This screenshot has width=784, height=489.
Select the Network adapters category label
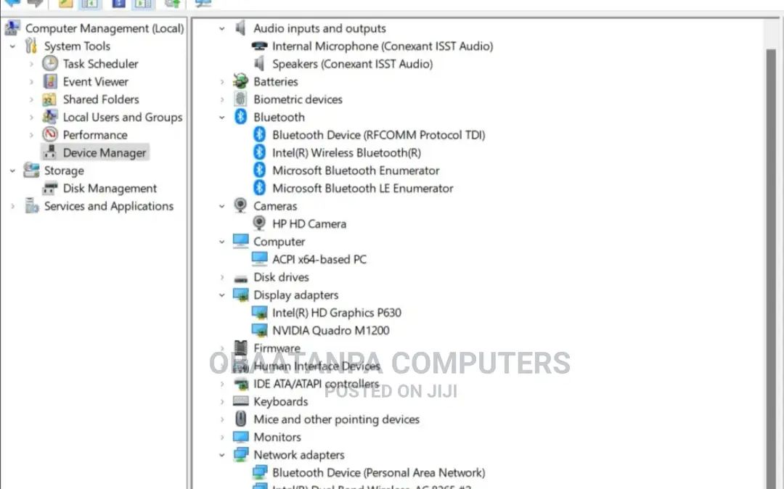pos(298,455)
